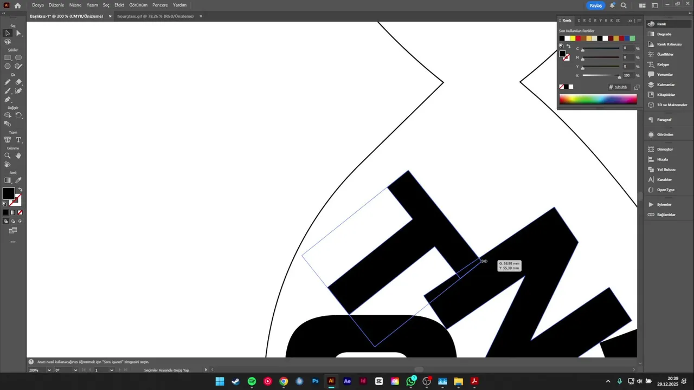The height and width of the screenshot is (390, 694).
Task: Select the Eraser tool
Action: (x=18, y=82)
